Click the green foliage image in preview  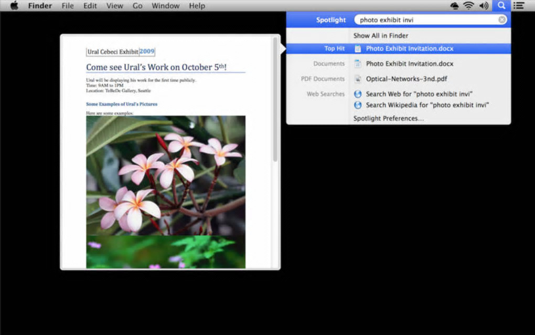point(165,252)
